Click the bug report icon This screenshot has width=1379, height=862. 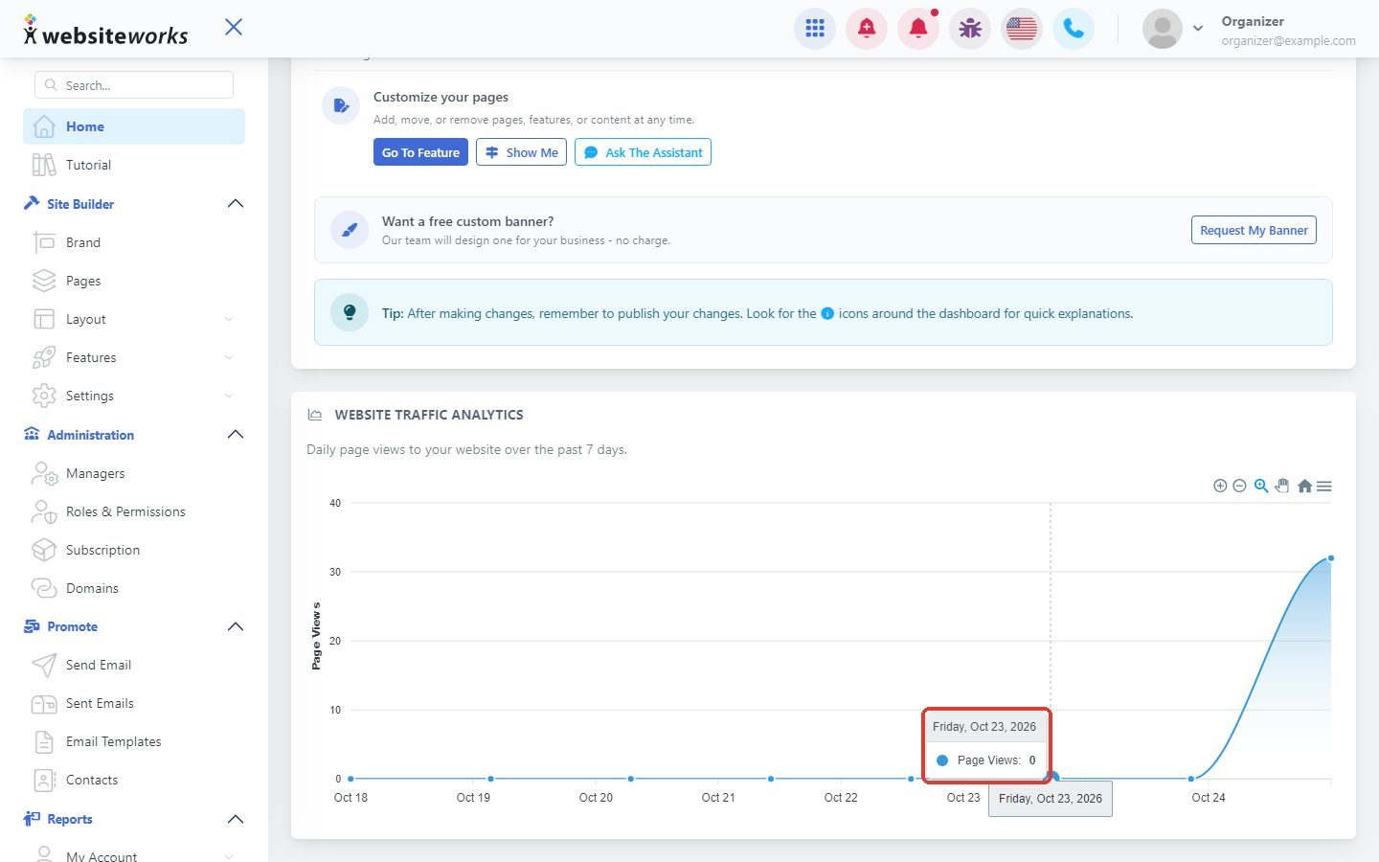tap(970, 29)
